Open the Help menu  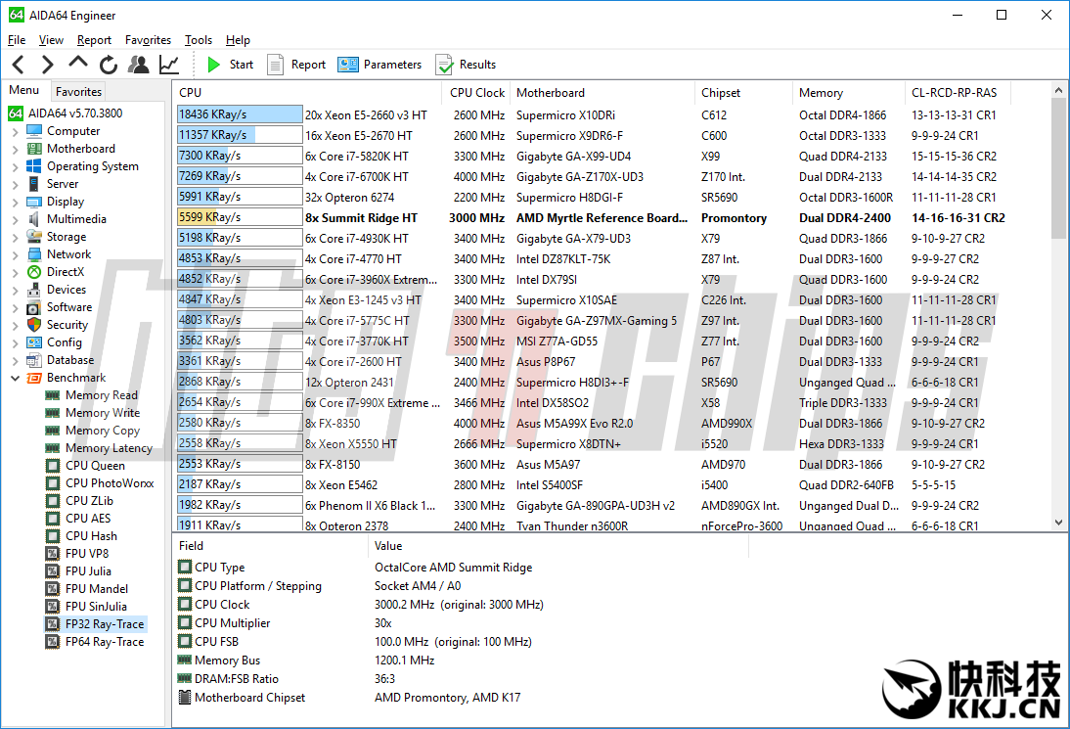coord(238,40)
